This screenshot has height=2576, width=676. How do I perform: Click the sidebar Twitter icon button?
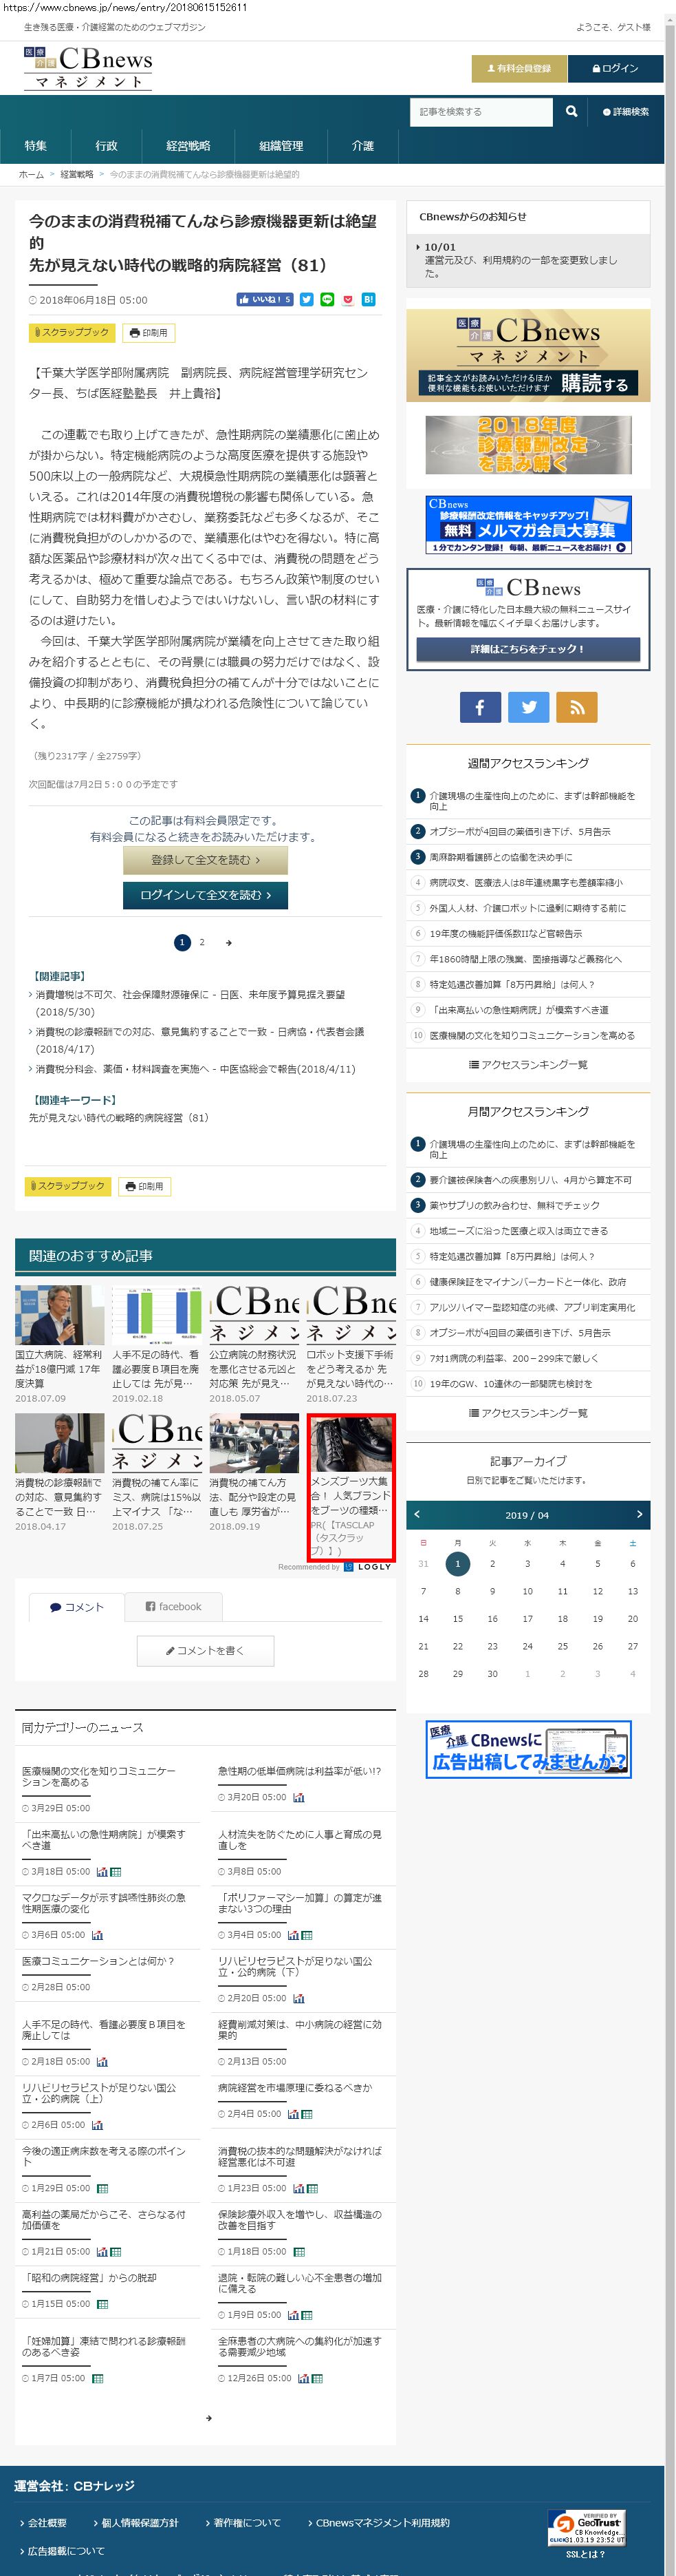(528, 706)
